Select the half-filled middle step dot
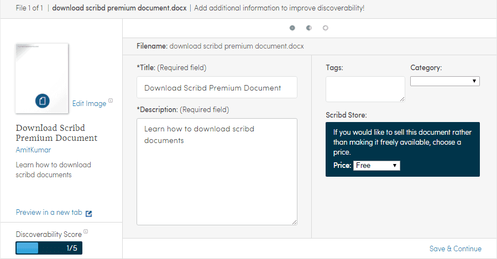The image size is (497, 259). tap(309, 28)
